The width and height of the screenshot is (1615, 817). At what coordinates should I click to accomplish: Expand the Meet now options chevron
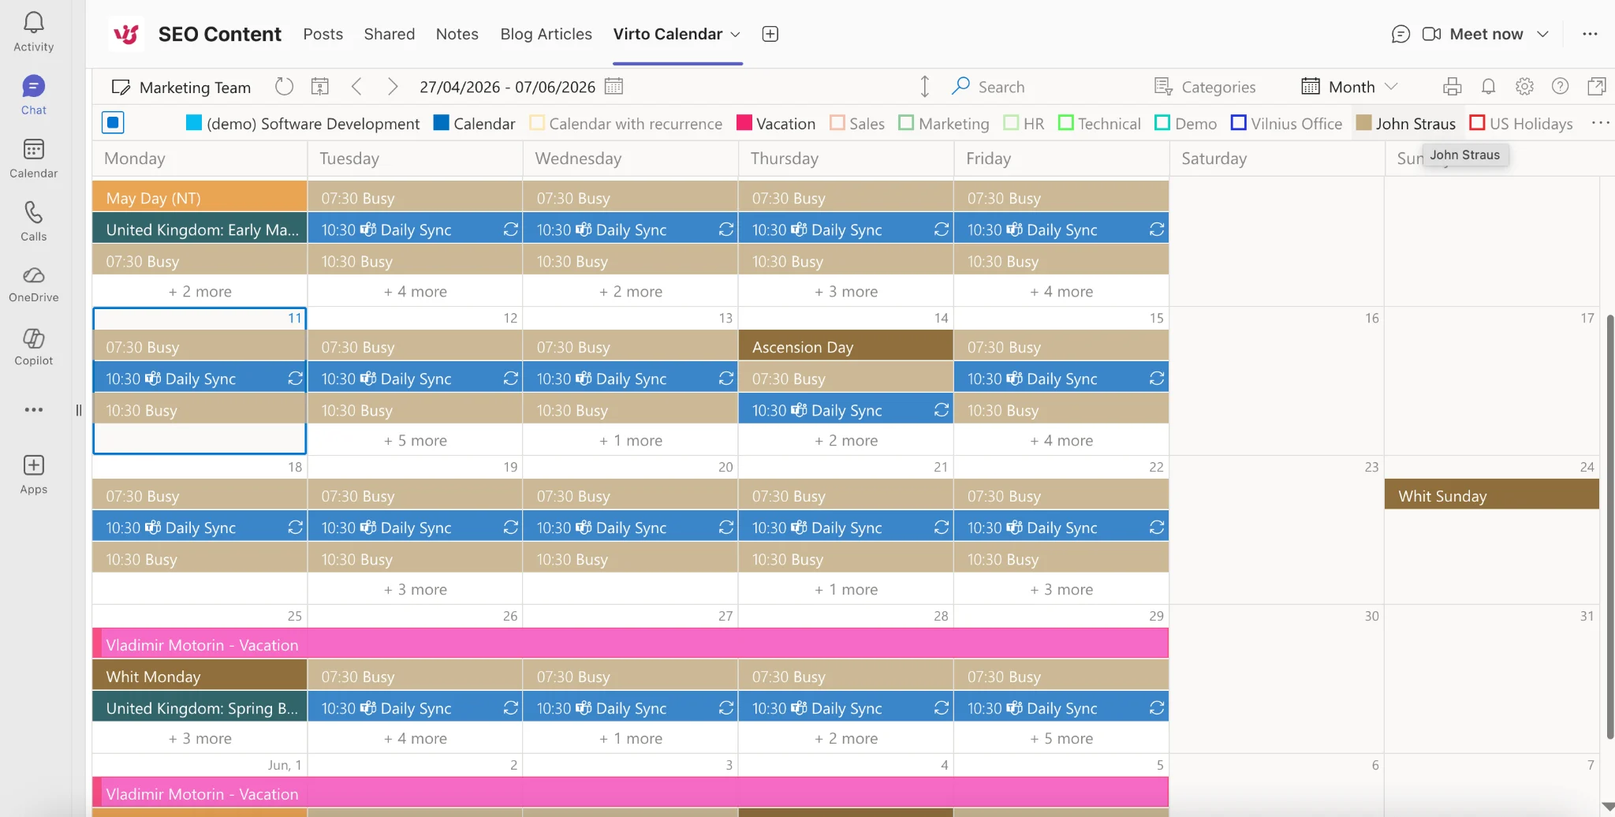coord(1543,34)
